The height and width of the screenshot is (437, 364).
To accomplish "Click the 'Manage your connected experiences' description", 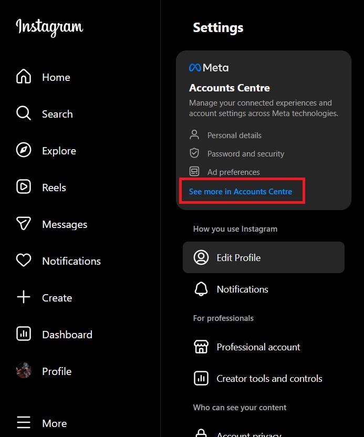I will [263, 108].
